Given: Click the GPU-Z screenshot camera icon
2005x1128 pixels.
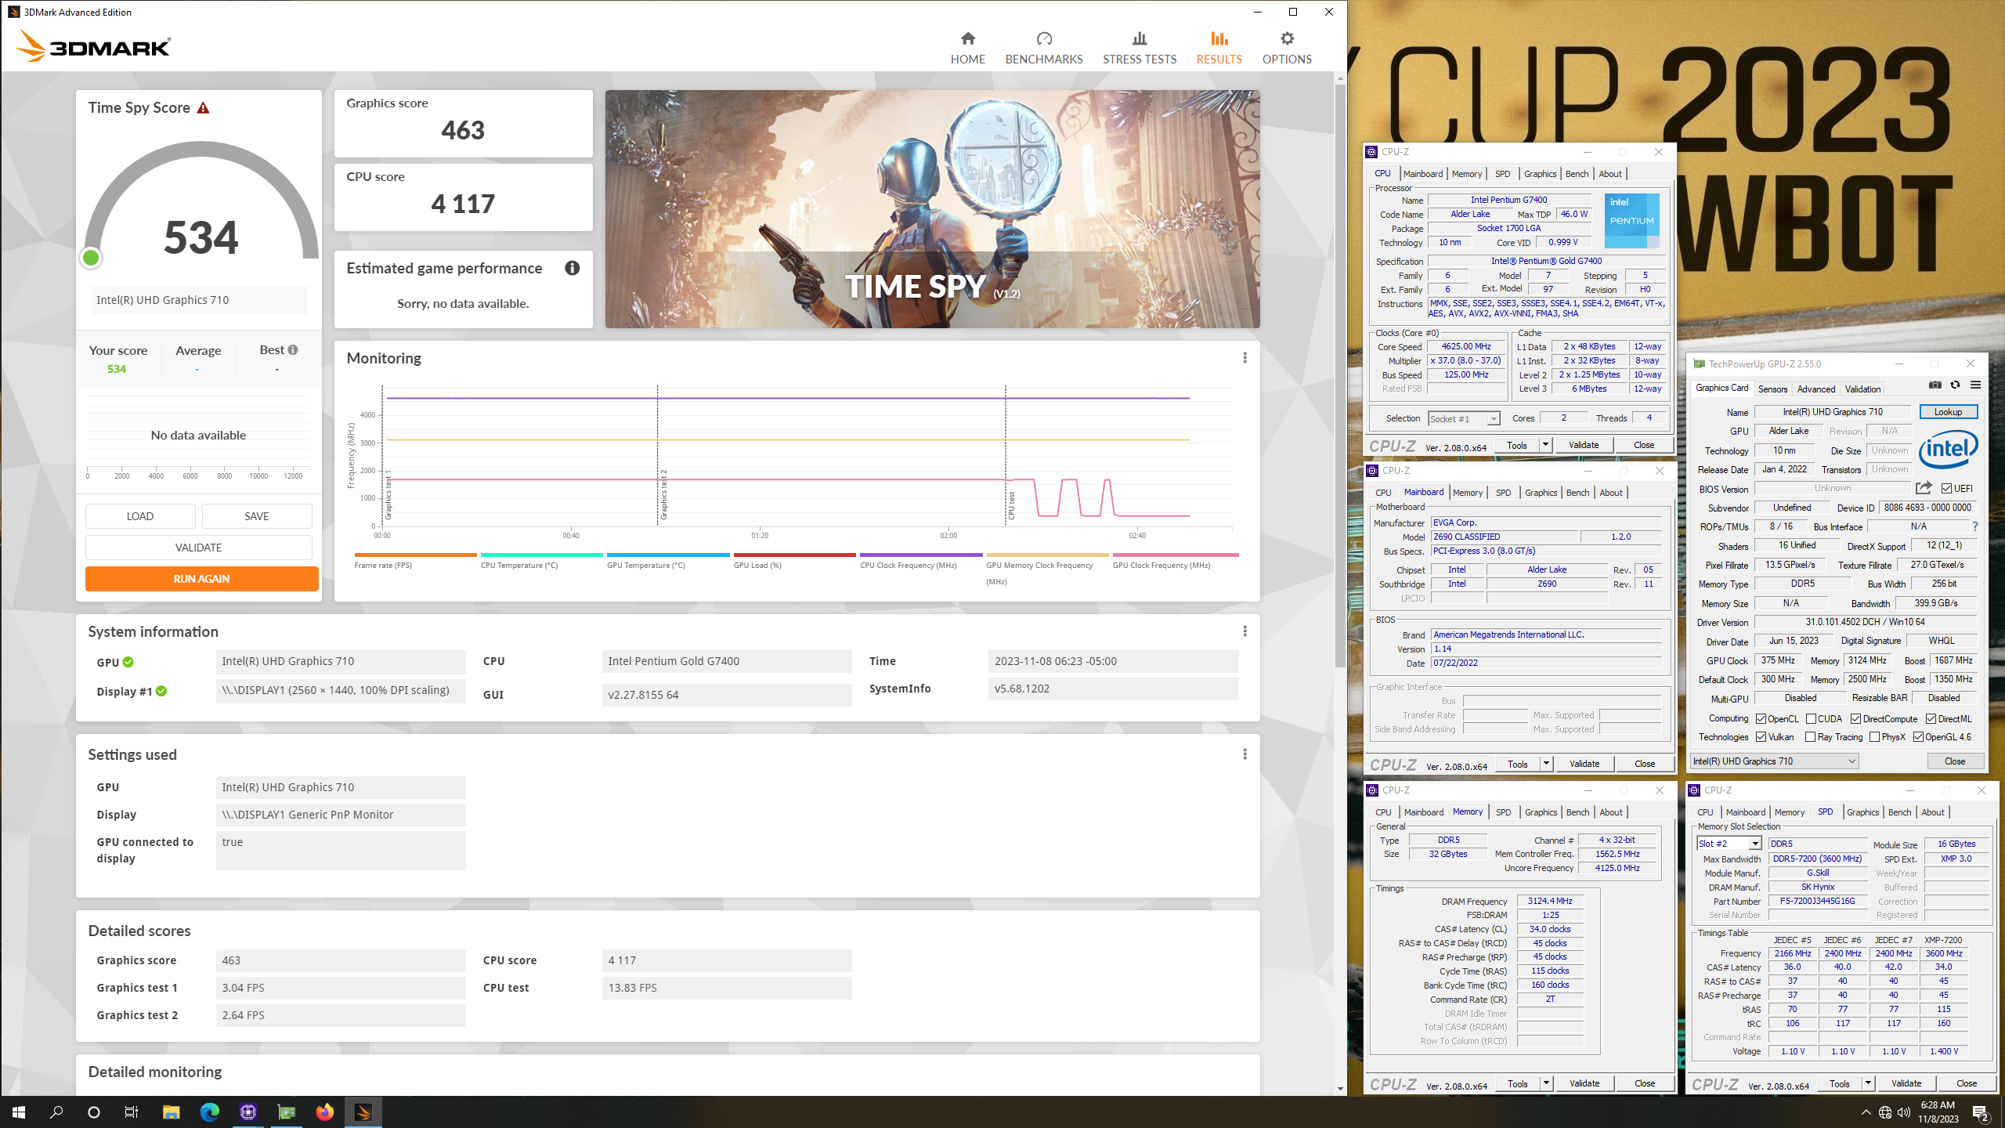Looking at the screenshot, I should point(1935,385).
